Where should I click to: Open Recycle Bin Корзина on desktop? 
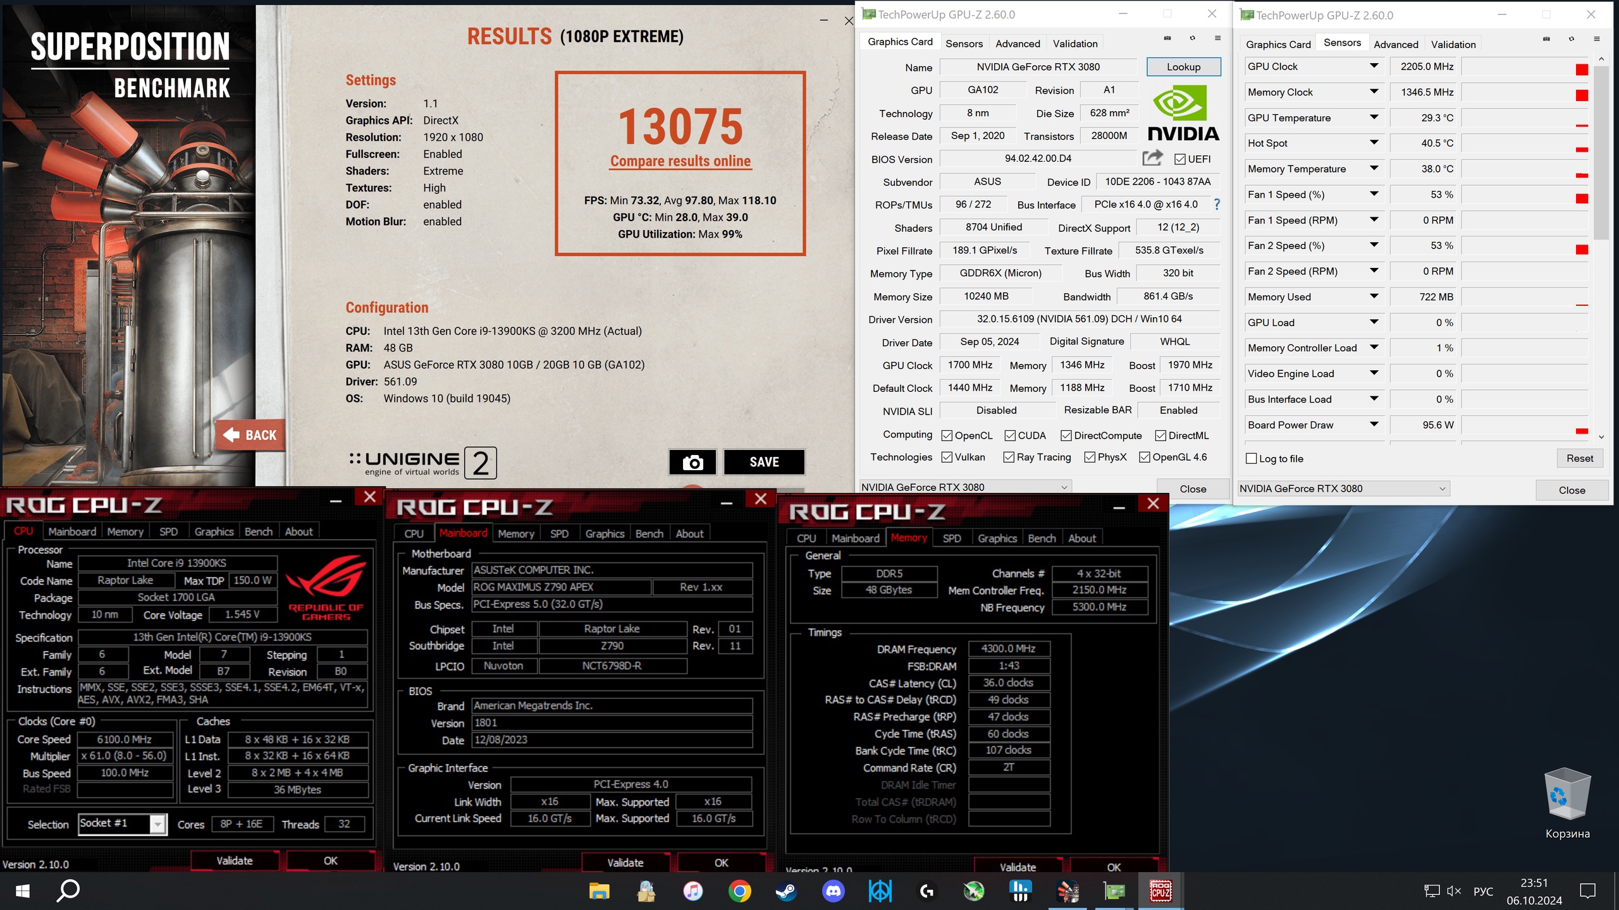pos(1567,803)
